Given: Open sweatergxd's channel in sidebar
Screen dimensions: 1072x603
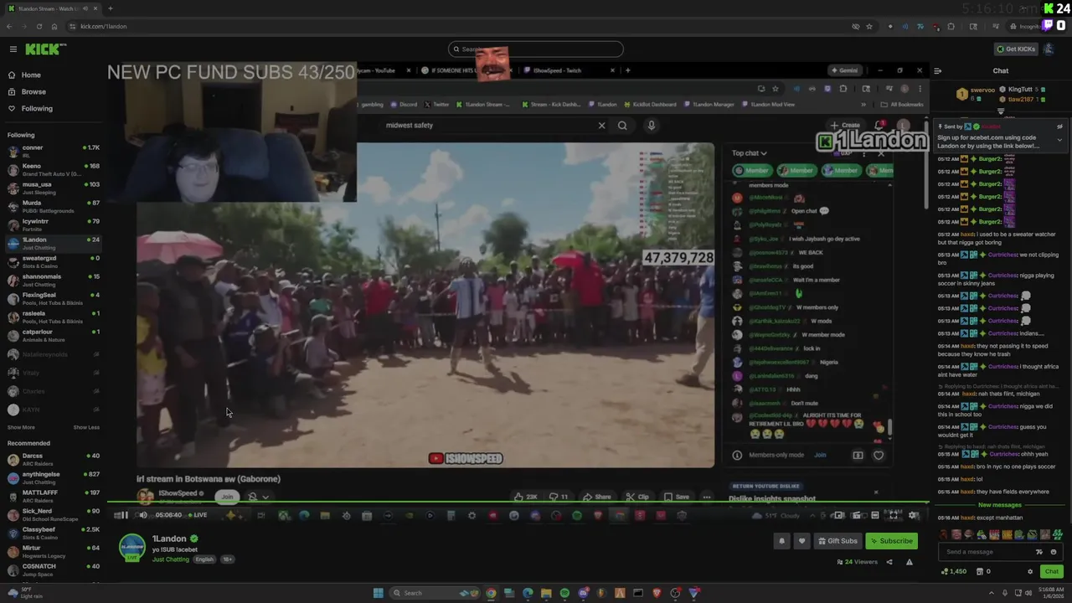Looking at the screenshot, I should pos(52,261).
